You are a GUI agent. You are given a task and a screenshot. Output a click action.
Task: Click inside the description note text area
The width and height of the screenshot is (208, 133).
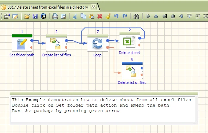103,109
